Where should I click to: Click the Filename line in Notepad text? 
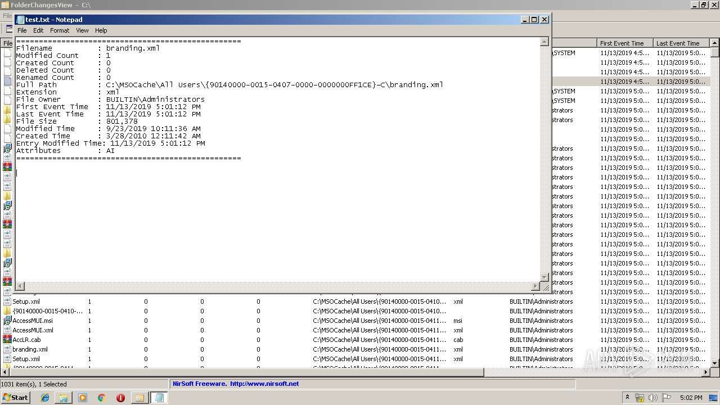click(88, 48)
